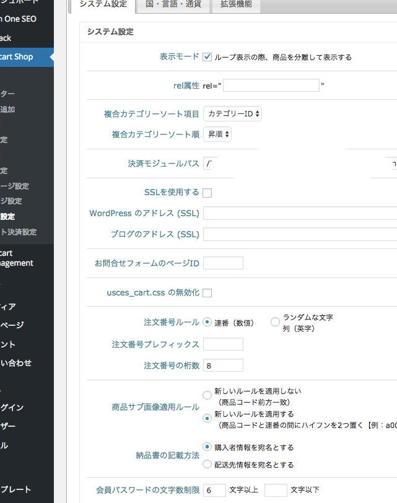Click the WordPress のアドレス (SSL) field
Viewport: 397px width, 503px height.
(300, 213)
